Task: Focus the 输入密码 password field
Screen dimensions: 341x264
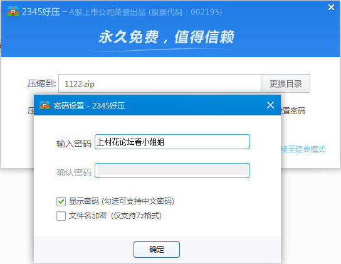Action: point(172,142)
